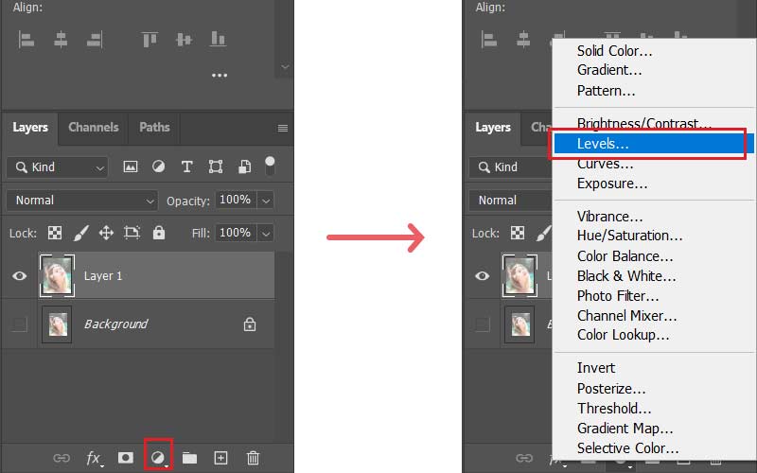This screenshot has height=473, width=757.
Task: Choose Threshold... from the menu
Action: pyautogui.click(x=614, y=409)
